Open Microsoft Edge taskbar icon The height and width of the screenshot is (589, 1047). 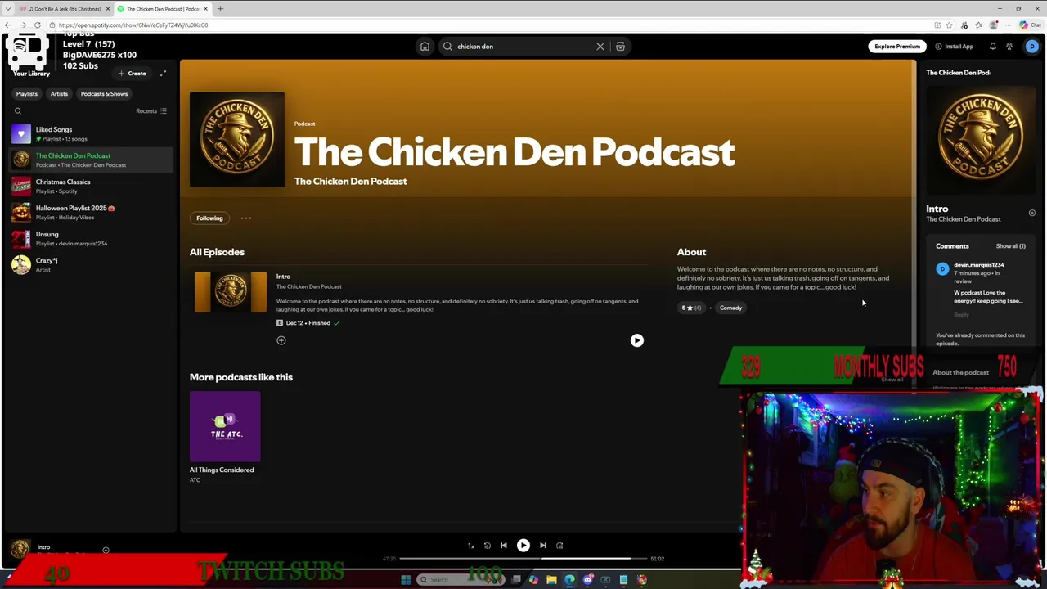click(570, 580)
